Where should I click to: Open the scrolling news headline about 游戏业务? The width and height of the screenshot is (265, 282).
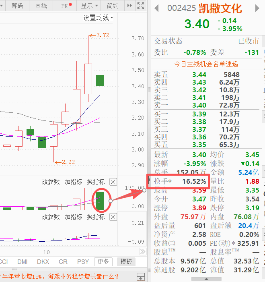click(60, 276)
